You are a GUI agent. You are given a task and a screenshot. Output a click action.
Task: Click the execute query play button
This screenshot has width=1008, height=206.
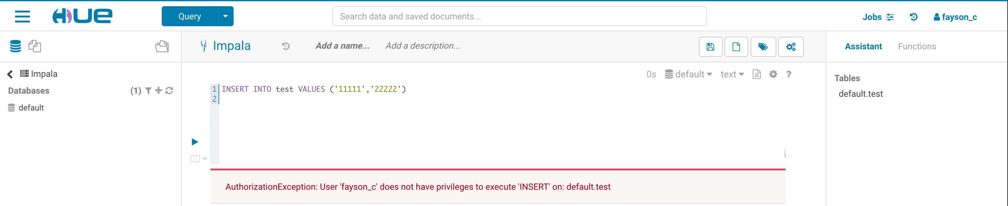pyautogui.click(x=195, y=142)
